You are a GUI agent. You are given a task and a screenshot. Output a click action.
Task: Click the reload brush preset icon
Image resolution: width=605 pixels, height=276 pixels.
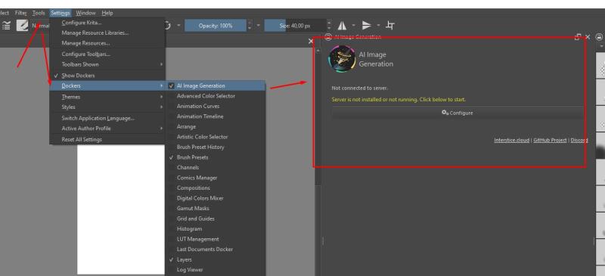[x=167, y=26]
